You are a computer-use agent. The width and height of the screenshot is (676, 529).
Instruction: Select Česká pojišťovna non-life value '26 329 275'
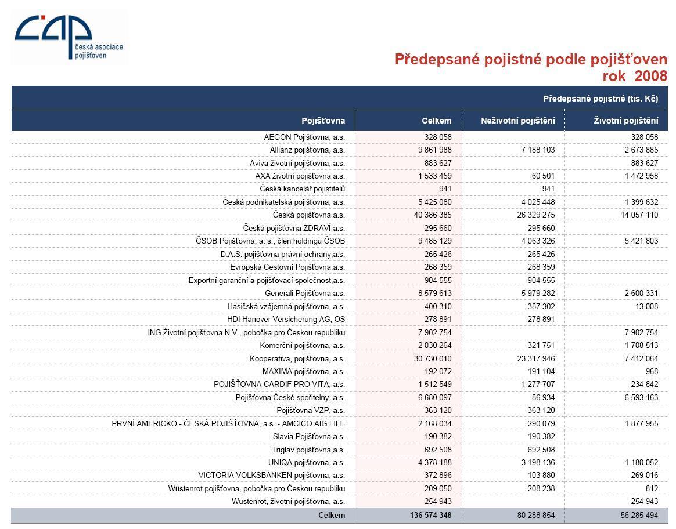coord(536,215)
